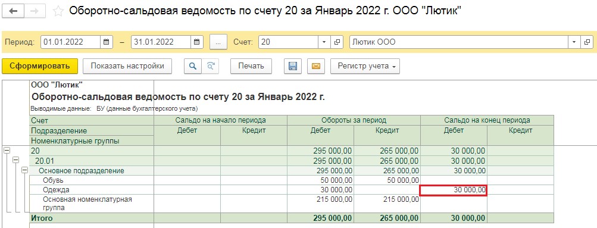Edit end date field 31.01.2022
Screen dimensions: 597x228
tap(161, 42)
